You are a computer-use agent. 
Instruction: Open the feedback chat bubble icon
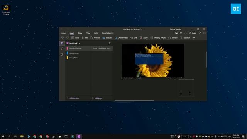pyautogui.click(x=176, y=33)
